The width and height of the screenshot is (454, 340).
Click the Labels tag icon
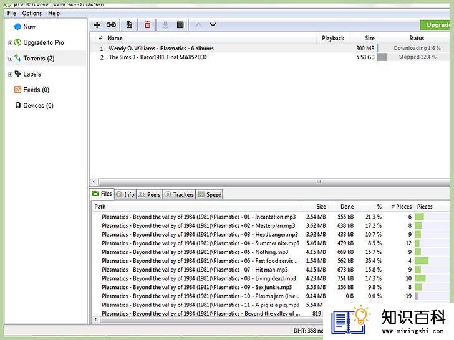[x=17, y=73]
